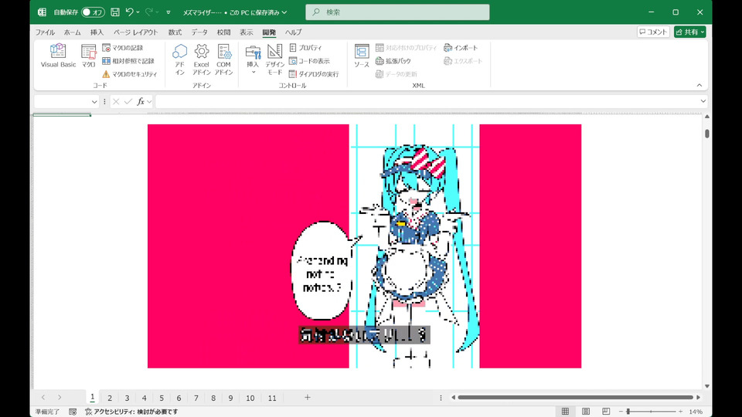
Task: Go to next sheet with right arrow
Action: [x=60, y=398]
